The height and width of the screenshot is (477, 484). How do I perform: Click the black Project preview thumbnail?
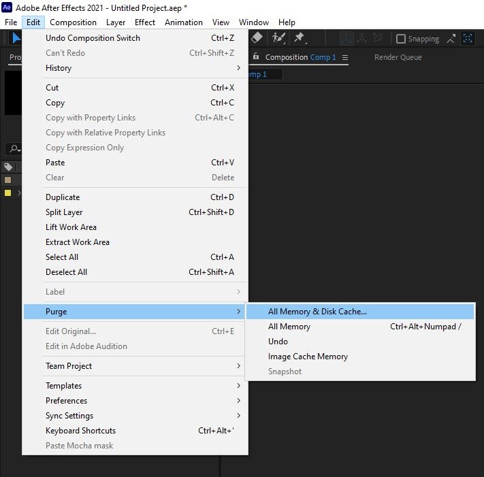(x=13, y=93)
